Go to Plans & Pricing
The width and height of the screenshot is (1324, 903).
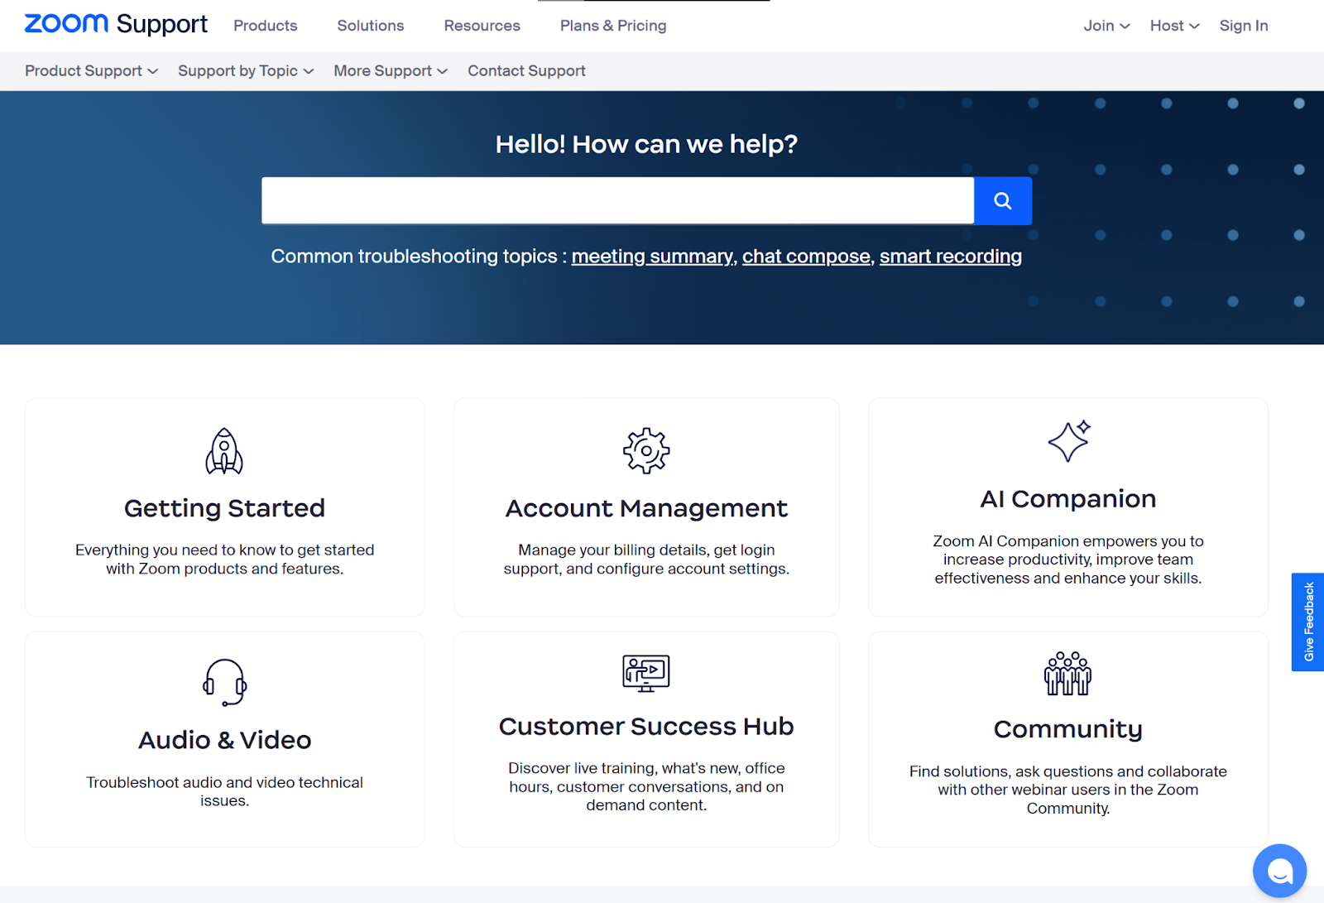[613, 26]
